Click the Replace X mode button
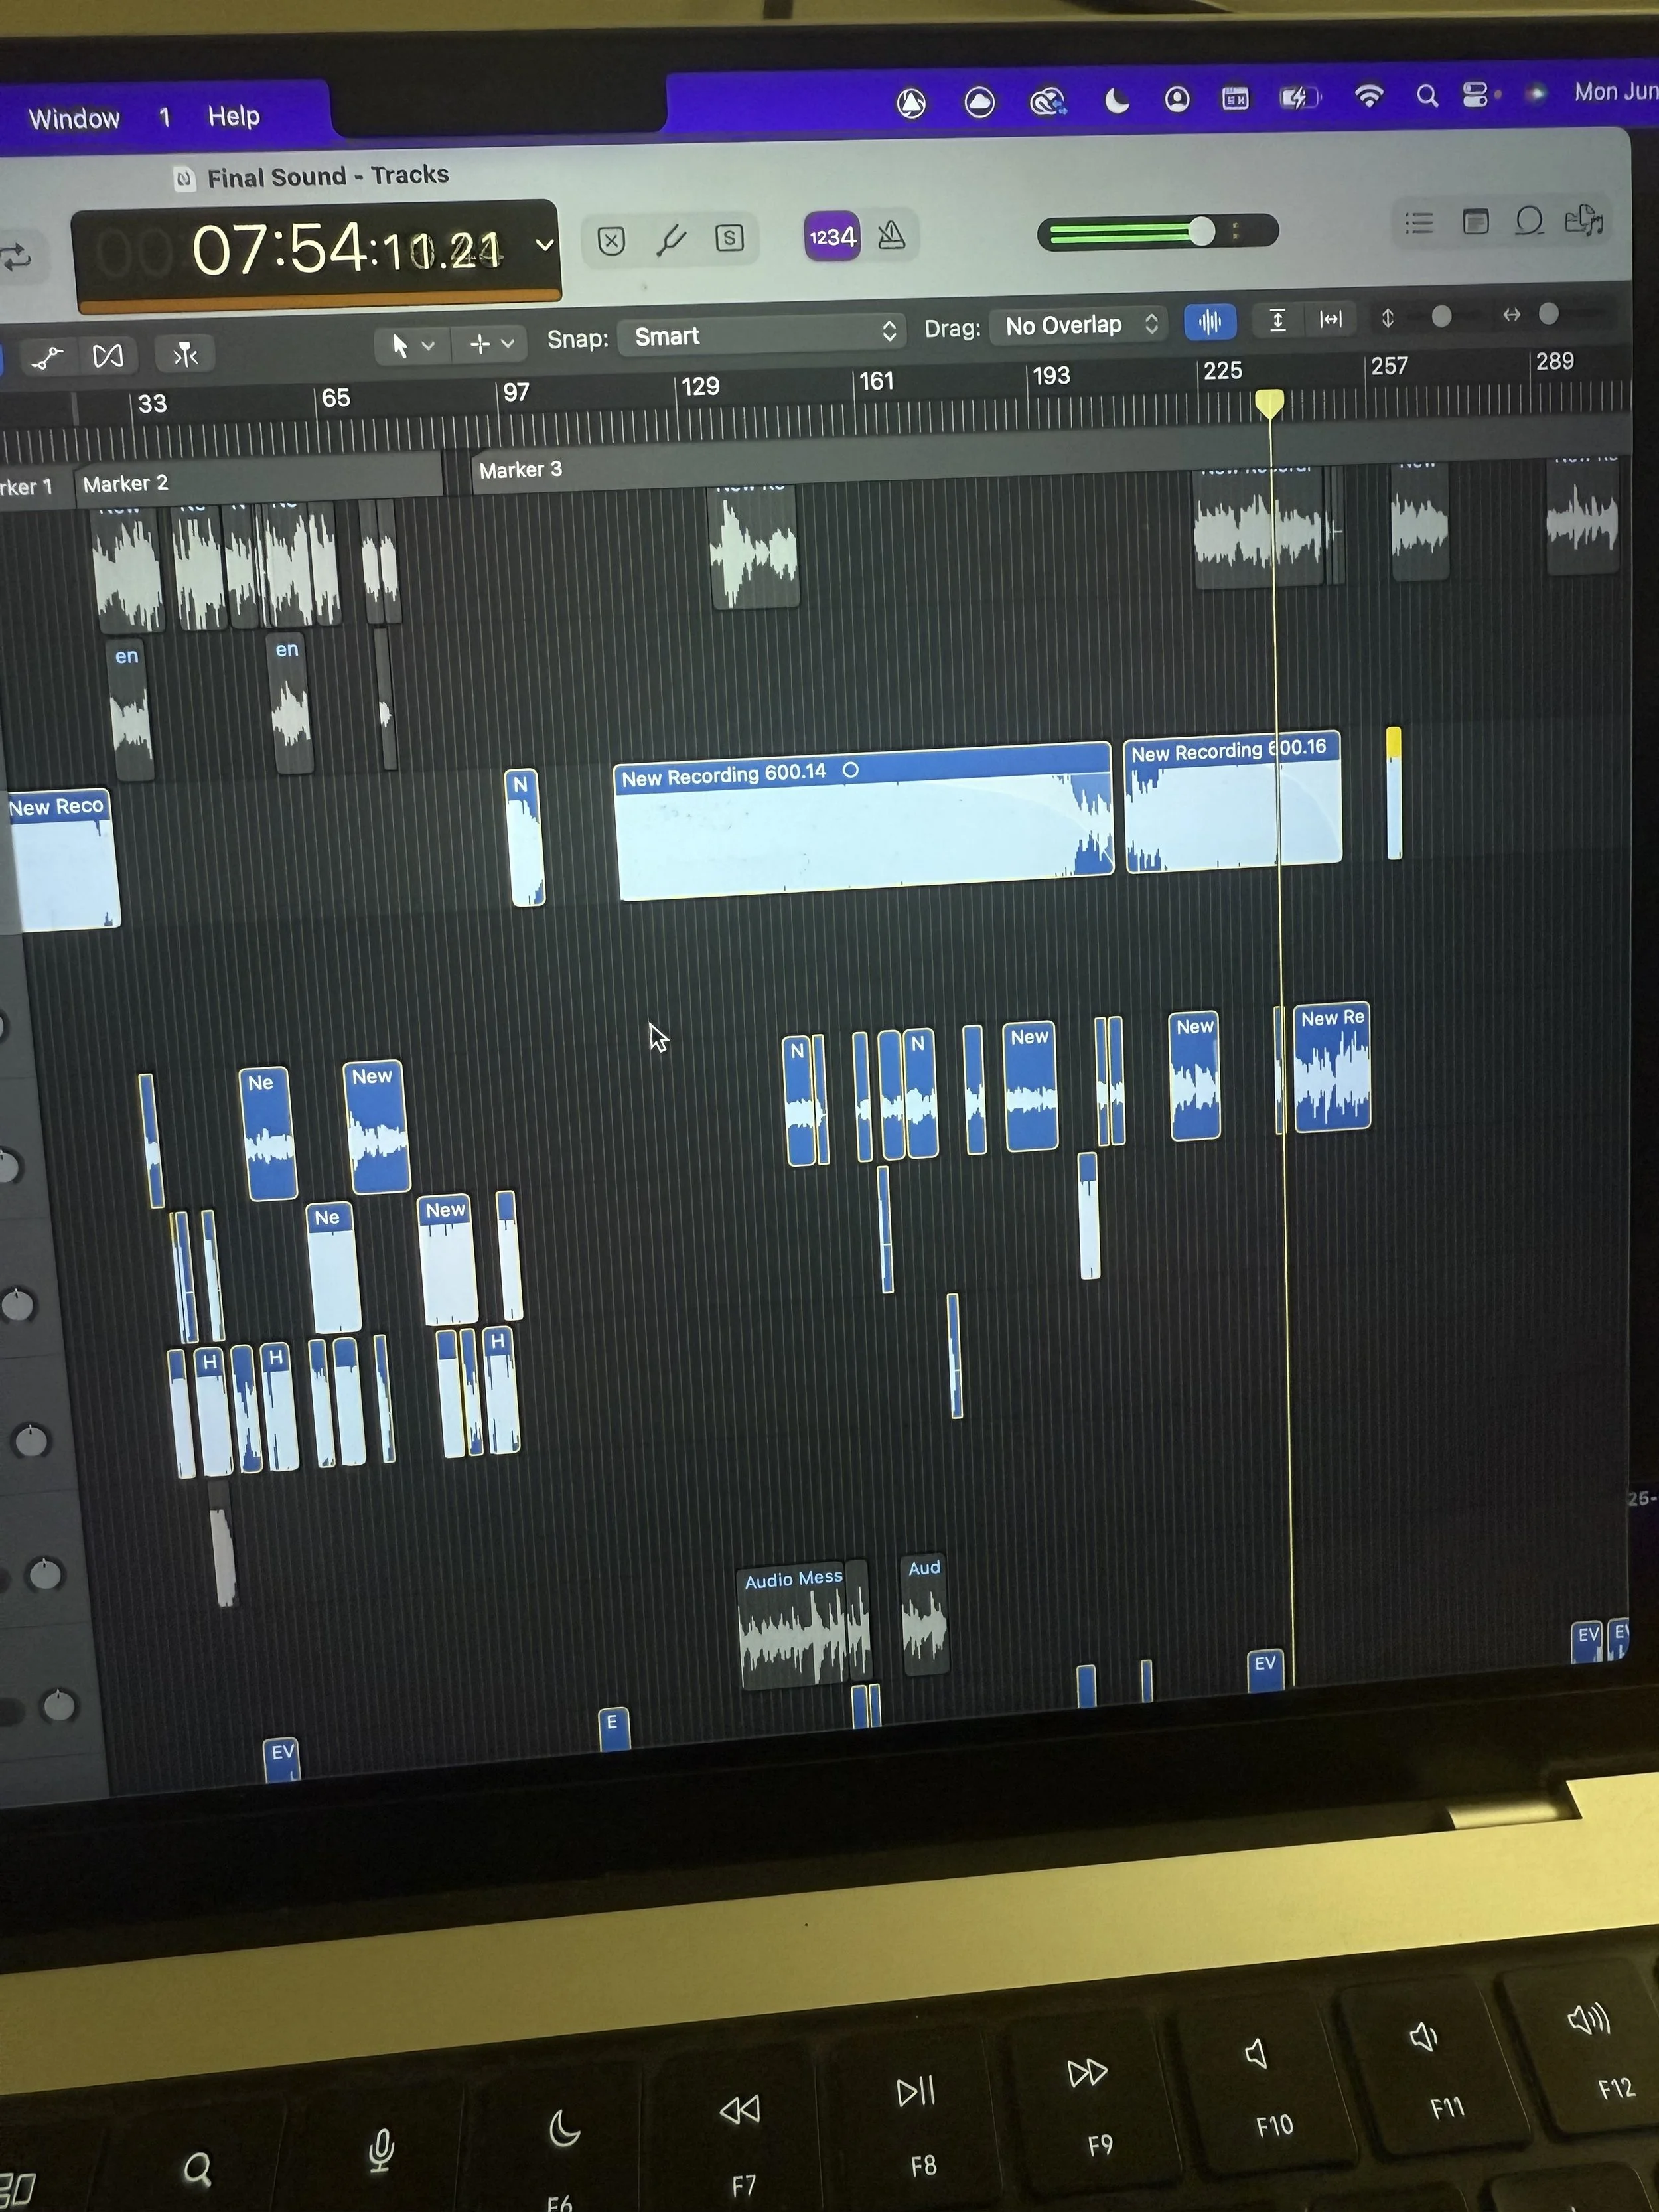The height and width of the screenshot is (2212, 1659). (x=611, y=241)
